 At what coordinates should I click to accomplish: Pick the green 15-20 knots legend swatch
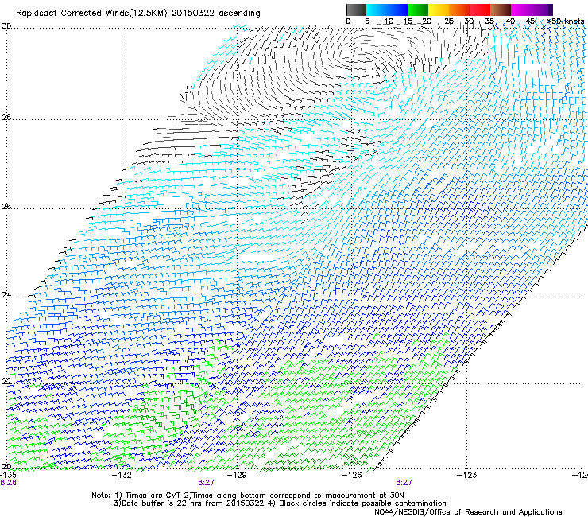418,10
